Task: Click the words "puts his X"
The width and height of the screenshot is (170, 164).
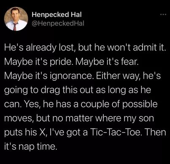Action: click(25, 132)
